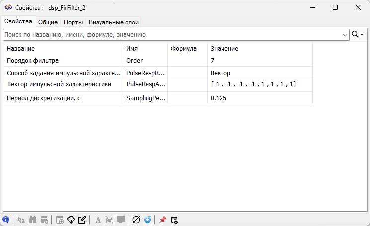The height and width of the screenshot is (226, 370).
Task: Click the cloud download icon
Action: [x=71, y=220]
